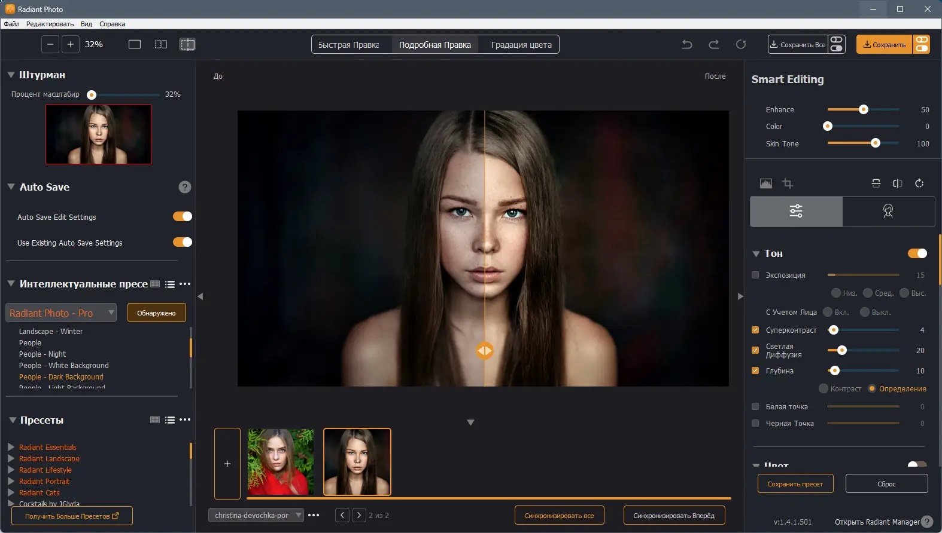Open the Справка menu
This screenshot has width=942, height=533.
pyautogui.click(x=113, y=24)
